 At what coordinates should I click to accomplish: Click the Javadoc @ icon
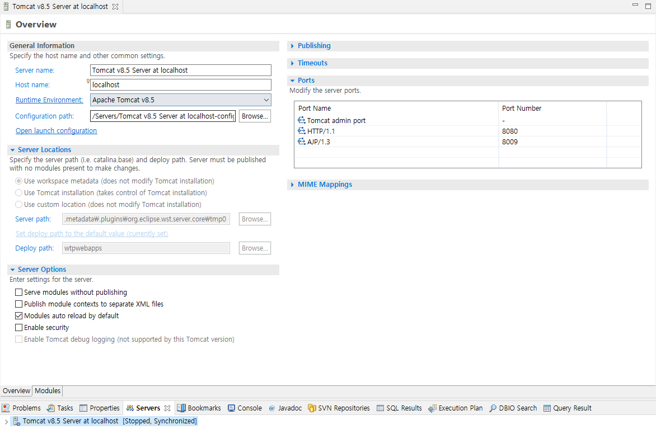click(x=272, y=408)
